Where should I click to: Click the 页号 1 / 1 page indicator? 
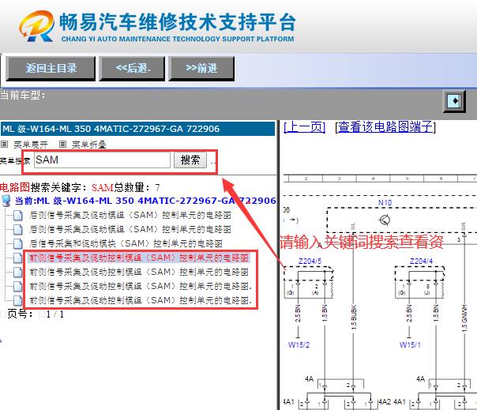(36, 314)
